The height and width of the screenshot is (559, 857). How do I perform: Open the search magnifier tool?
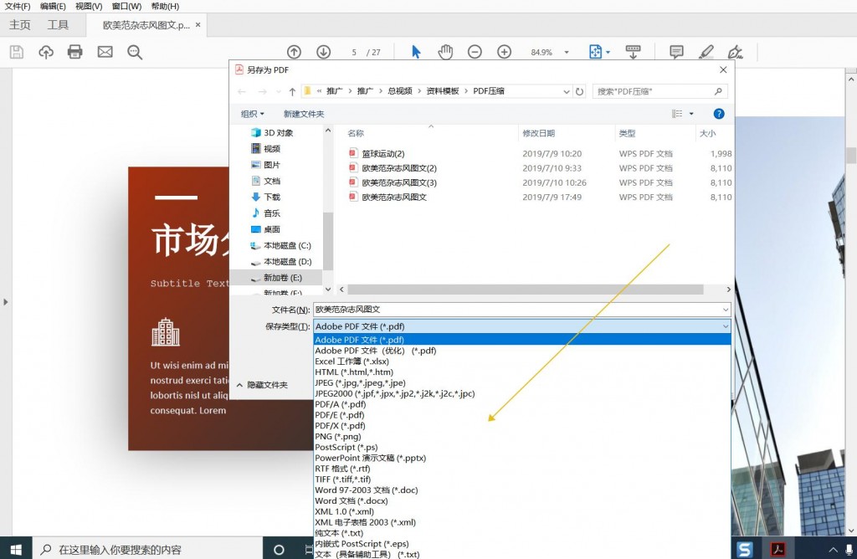[x=135, y=52]
